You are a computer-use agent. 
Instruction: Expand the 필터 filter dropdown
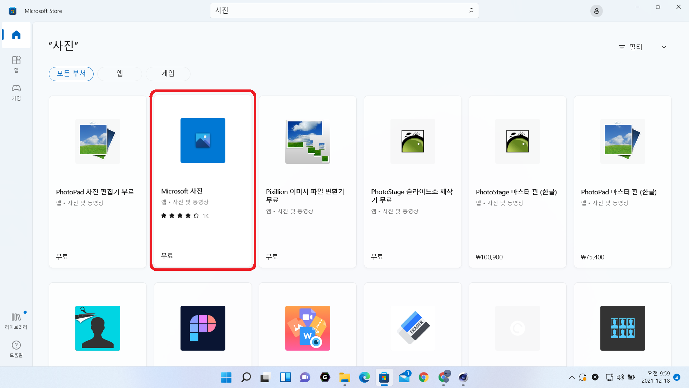tap(636, 47)
